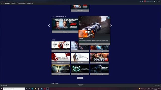Click Show more under the Action section

(x=80, y=78)
